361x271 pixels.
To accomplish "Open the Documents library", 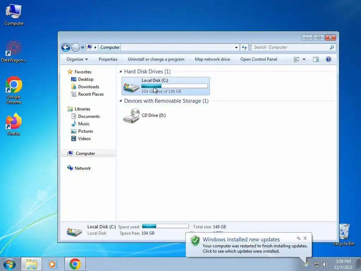I will [85, 116].
